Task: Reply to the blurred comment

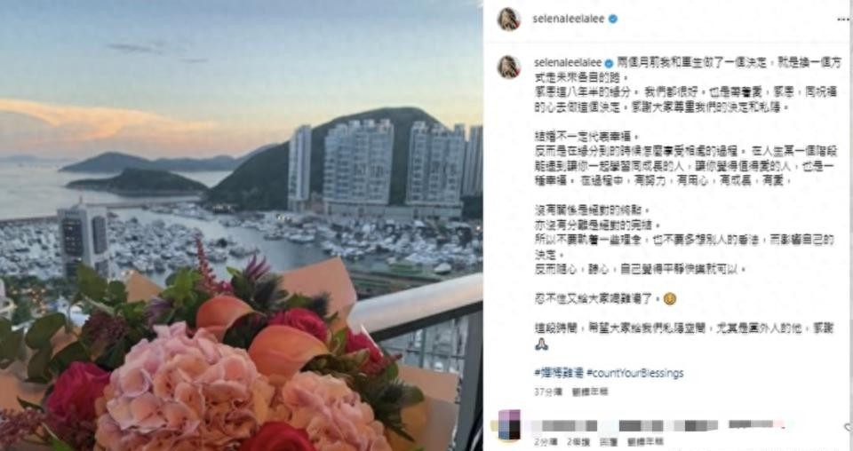Action: [609, 441]
